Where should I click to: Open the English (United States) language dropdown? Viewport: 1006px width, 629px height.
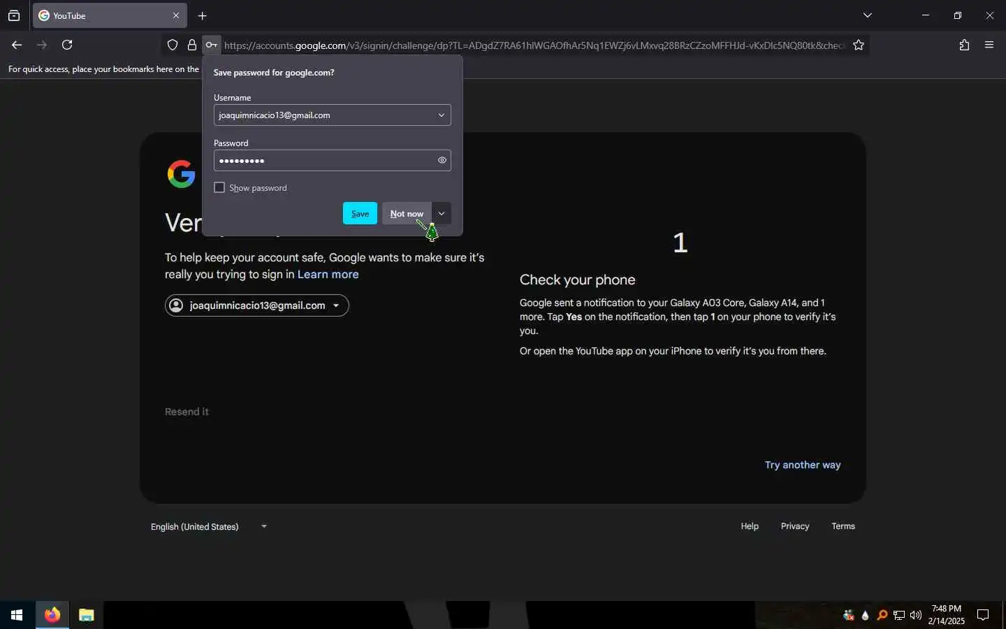pyautogui.click(x=209, y=527)
